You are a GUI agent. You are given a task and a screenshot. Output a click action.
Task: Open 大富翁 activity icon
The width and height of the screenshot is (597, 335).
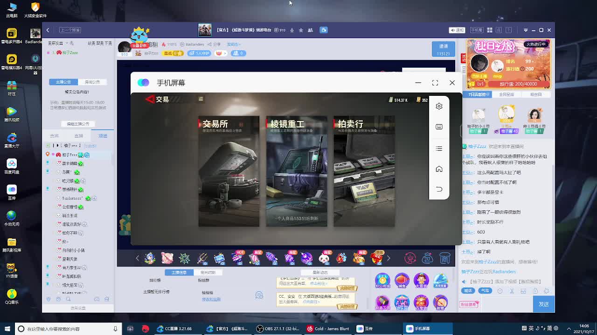(x=421, y=281)
